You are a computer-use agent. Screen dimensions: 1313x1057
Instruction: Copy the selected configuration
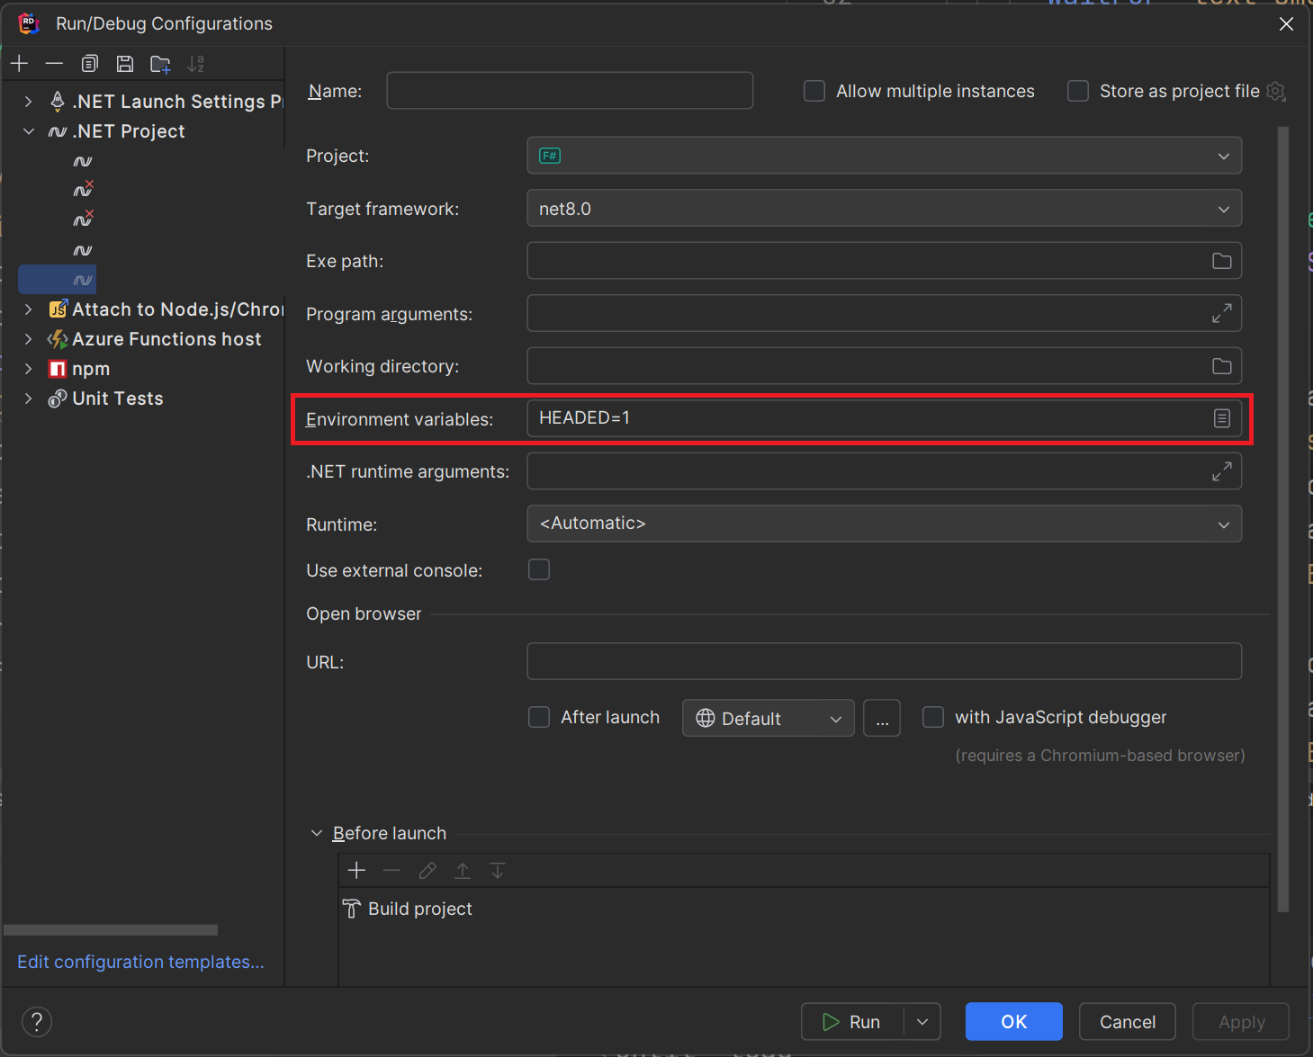pyautogui.click(x=89, y=64)
